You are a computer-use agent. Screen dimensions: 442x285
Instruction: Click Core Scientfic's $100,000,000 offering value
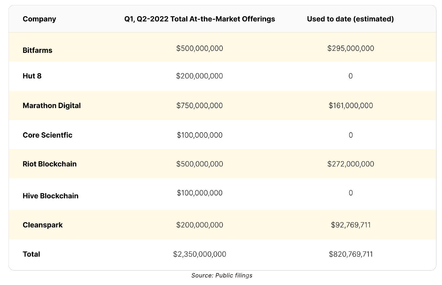coord(200,135)
